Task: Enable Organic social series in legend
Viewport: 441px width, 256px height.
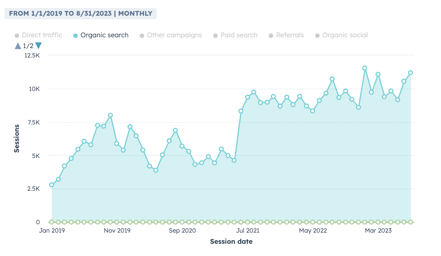Action: point(345,35)
